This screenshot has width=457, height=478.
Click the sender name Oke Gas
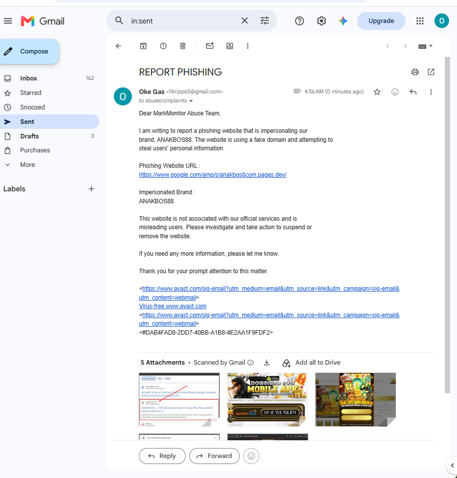coord(151,92)
